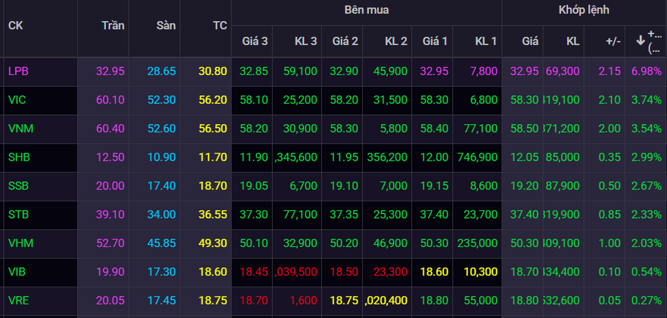Open the VIC stock symbol
This screenshot has width=667, height=318.
[17, 100]
